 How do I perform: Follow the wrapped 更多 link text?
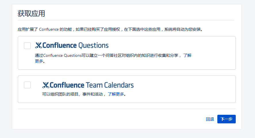[39, 61]
